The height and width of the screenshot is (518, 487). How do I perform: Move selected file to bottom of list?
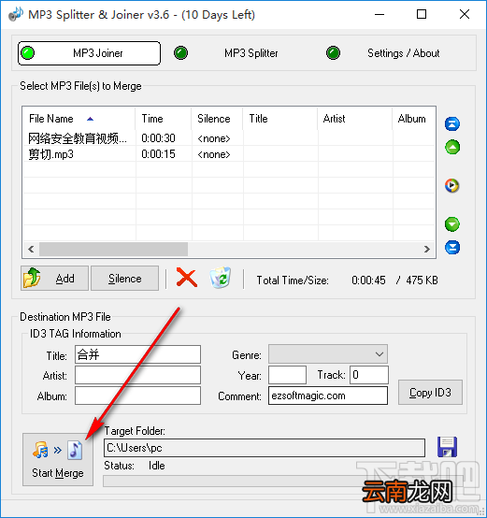452,248
